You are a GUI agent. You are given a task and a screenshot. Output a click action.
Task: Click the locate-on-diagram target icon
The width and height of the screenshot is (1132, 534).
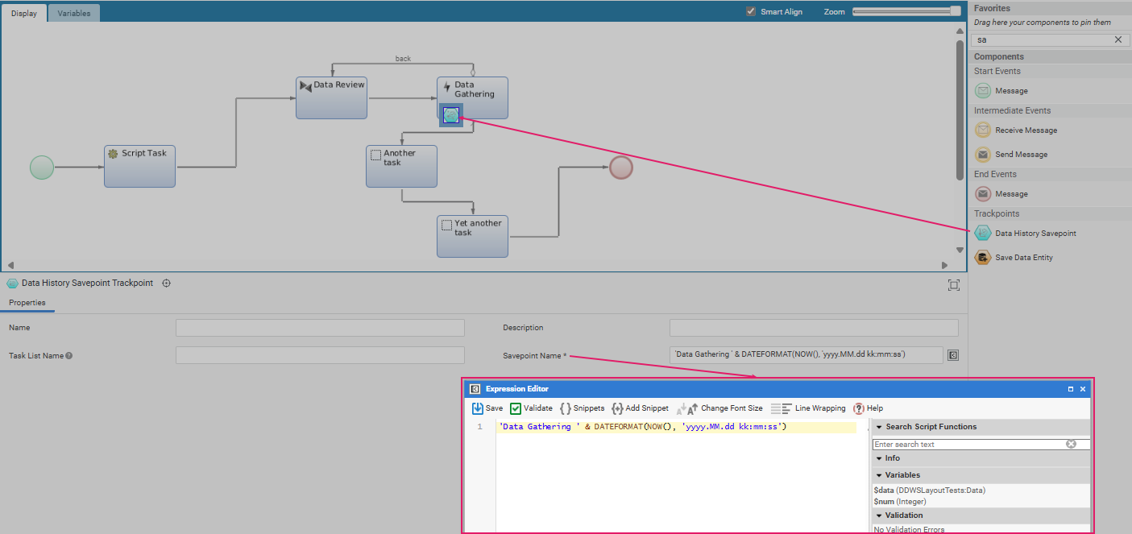pyautogui.click(x=167, y=284)
